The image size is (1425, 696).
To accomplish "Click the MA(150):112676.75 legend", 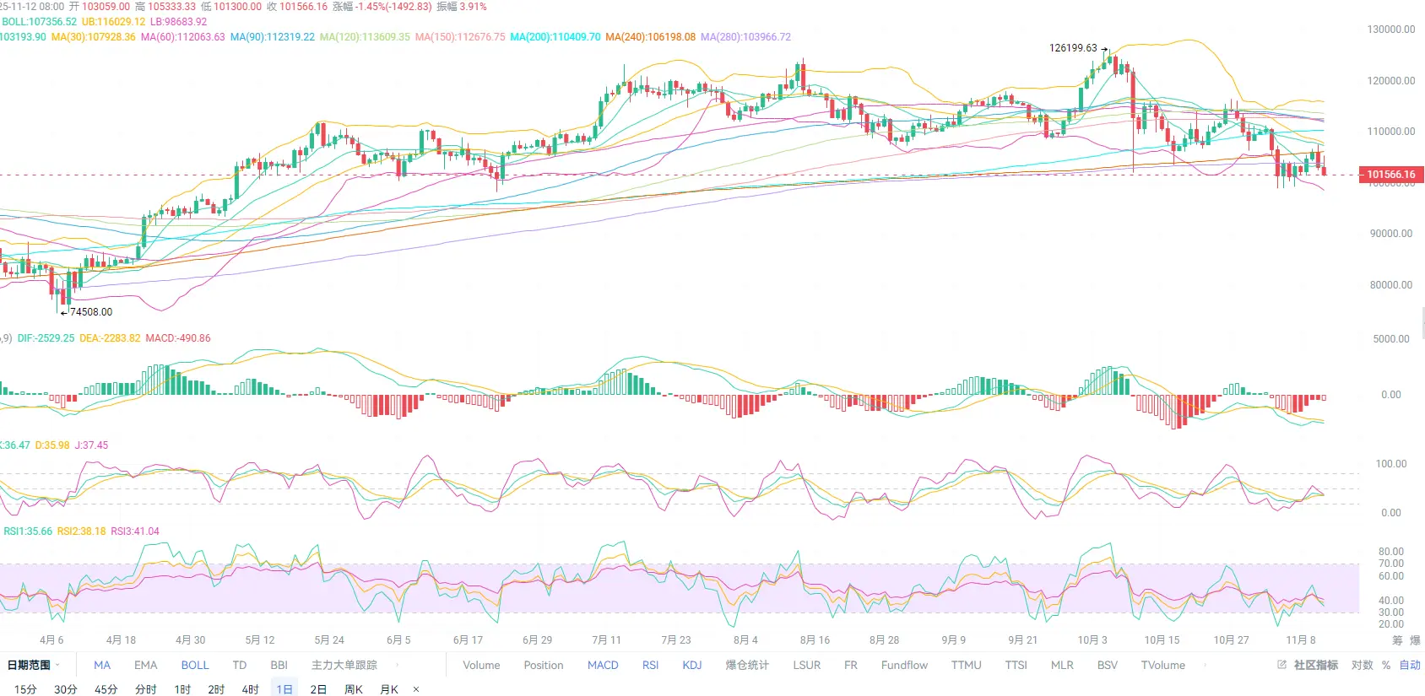I will tap(460, 37).
